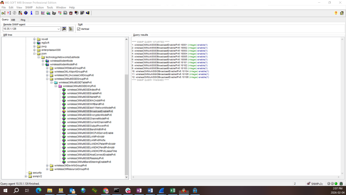The image size is (346, 195).
Task: Expand the pwg tree node
Action: tap(34, 46)
